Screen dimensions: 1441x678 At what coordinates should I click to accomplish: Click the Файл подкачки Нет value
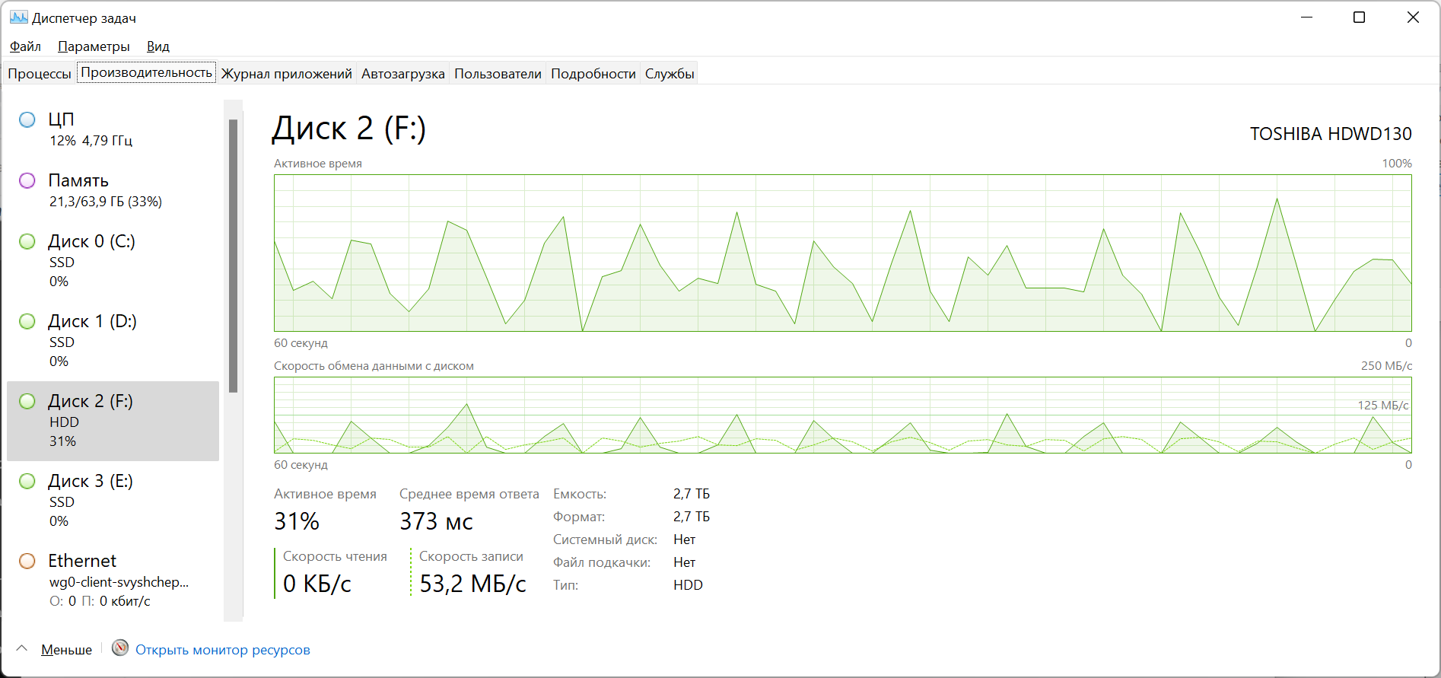tap(684, 562)
